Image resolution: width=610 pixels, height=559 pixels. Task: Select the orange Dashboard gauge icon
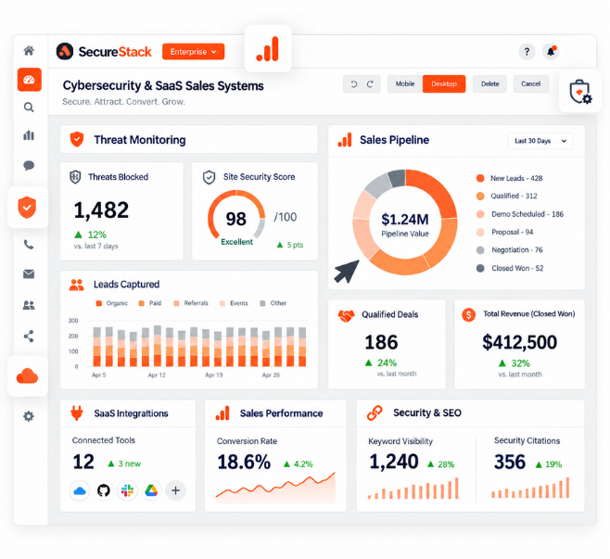coord(29,80)
